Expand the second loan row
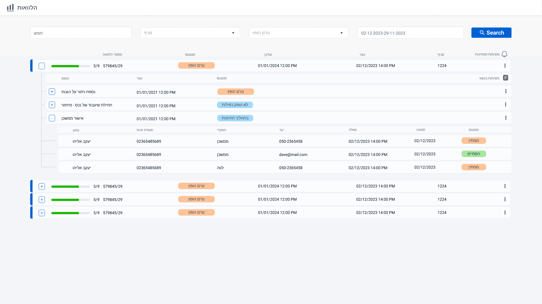542x304 pixels. [42, 186]
